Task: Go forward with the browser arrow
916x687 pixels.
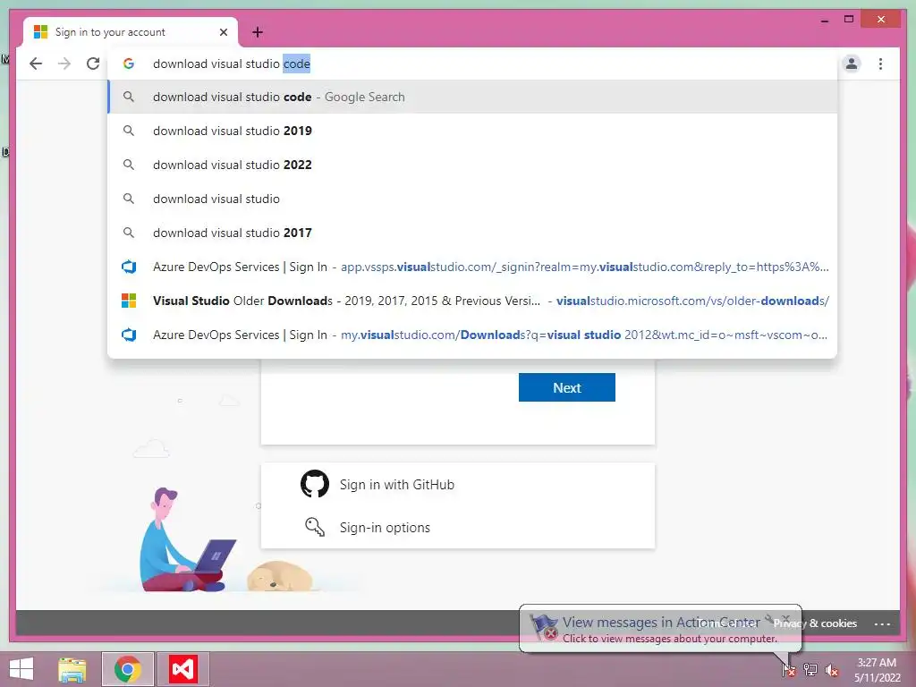Action: pos(64,64)
